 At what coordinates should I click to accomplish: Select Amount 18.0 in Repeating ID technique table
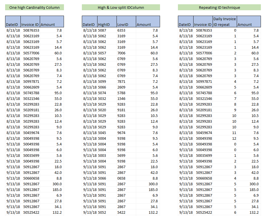click(249, 167)
